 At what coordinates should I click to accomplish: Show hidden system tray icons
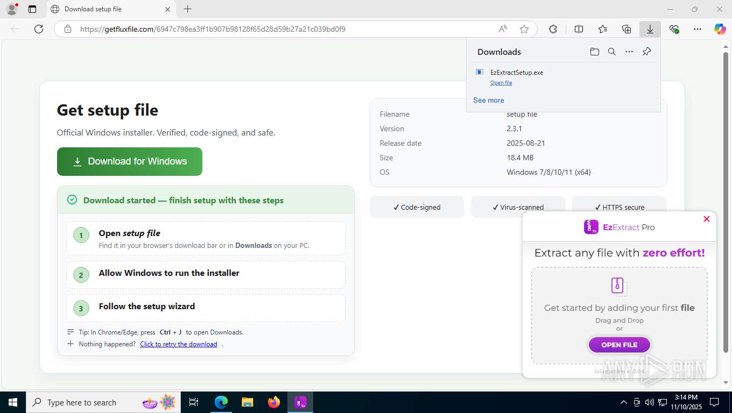(x=624, y=402)
